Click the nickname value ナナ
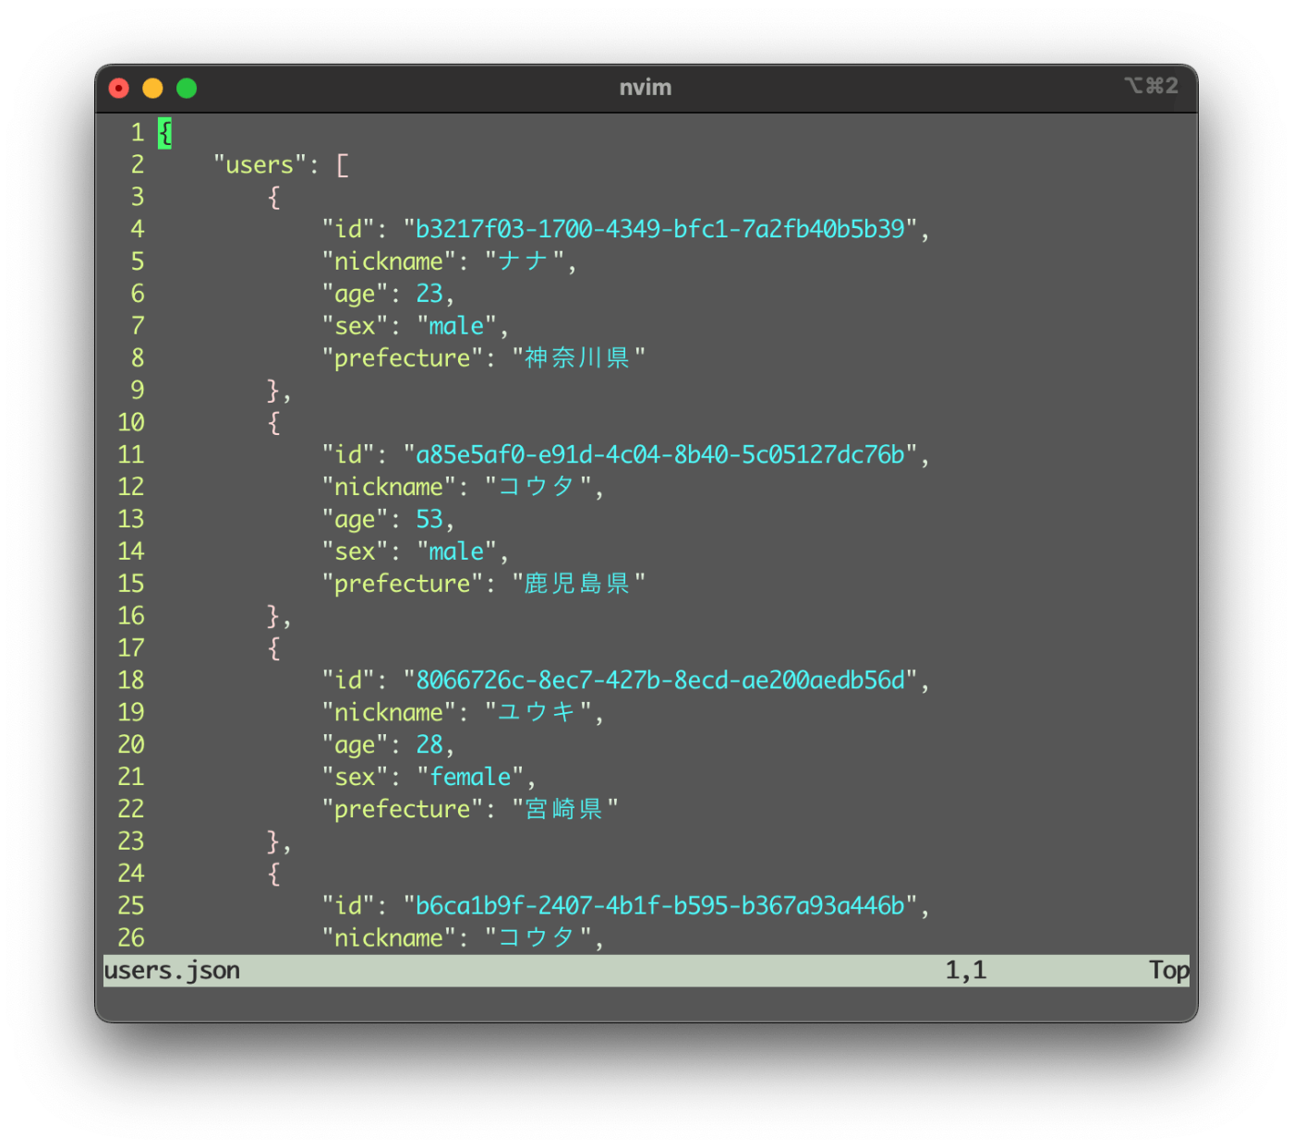 525,261
